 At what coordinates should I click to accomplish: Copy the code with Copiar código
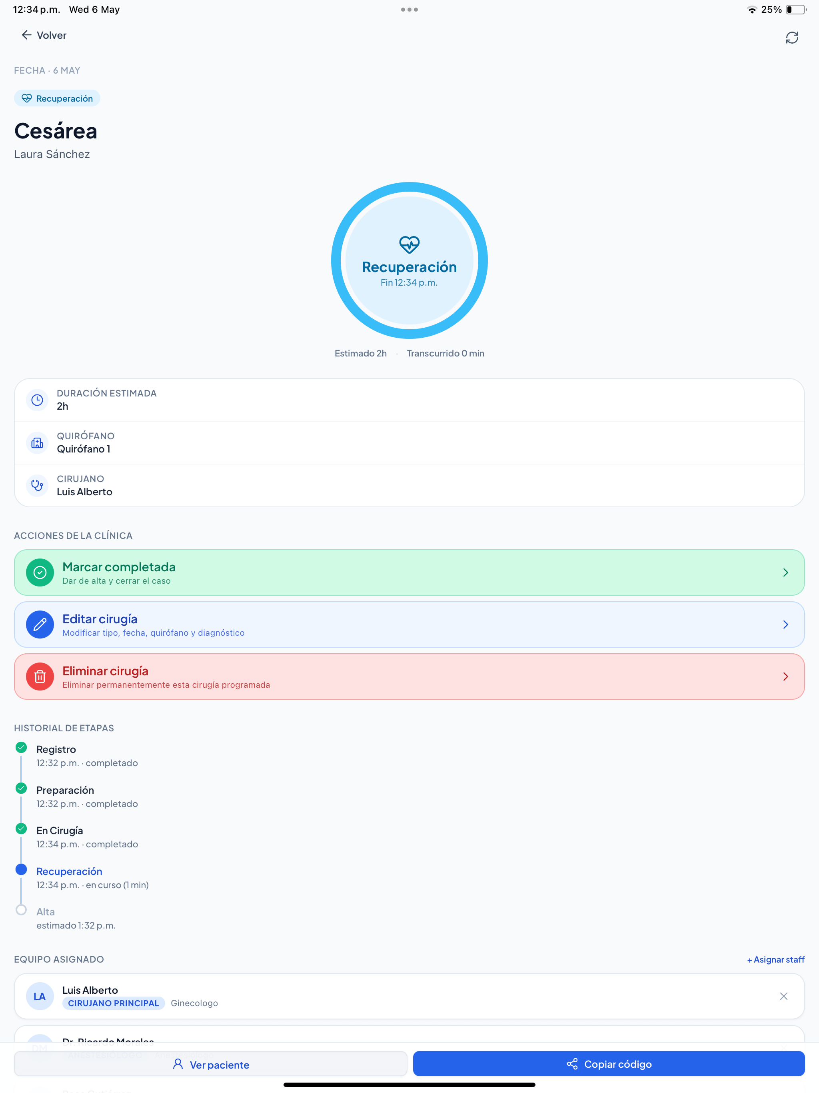pyautogui.click(x=609, y=1064)
